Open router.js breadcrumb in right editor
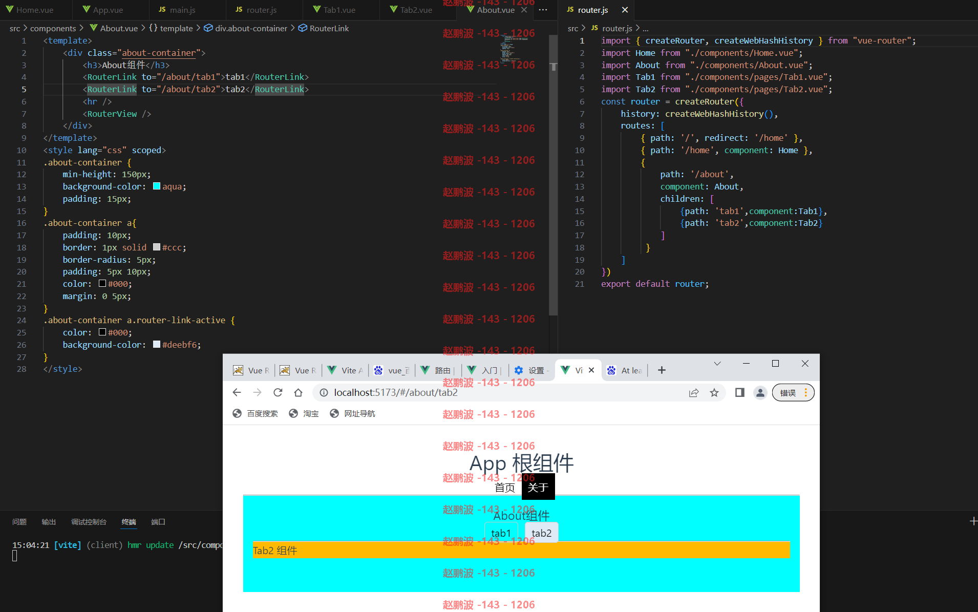978x612 pixels. pyautogui.click(x=612, y=28)
